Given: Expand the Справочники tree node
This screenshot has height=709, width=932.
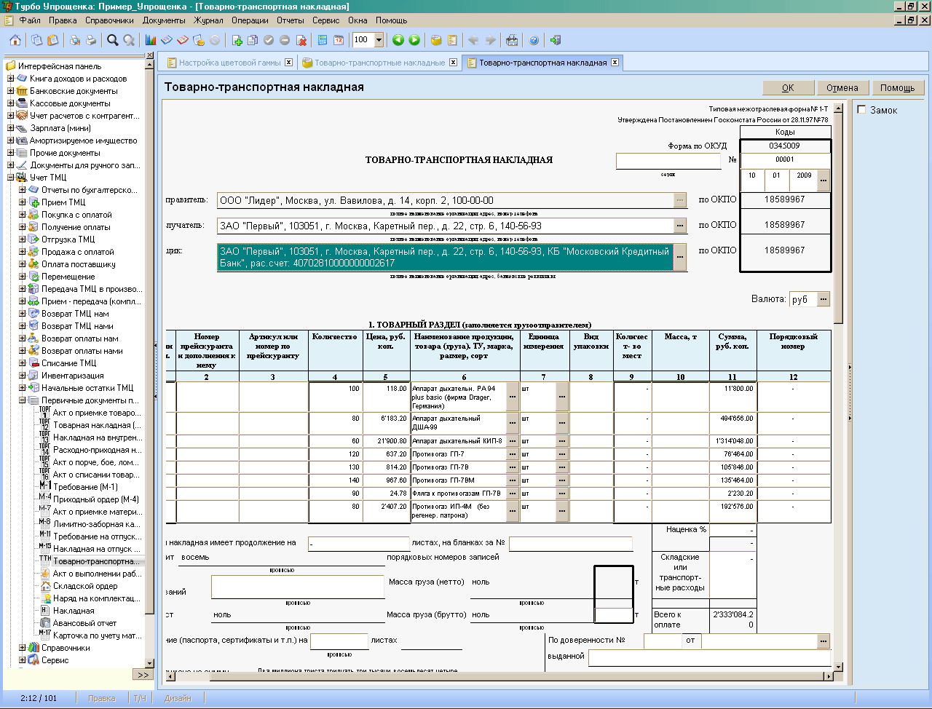Looking at the screenshot, I should coord(22,648).
